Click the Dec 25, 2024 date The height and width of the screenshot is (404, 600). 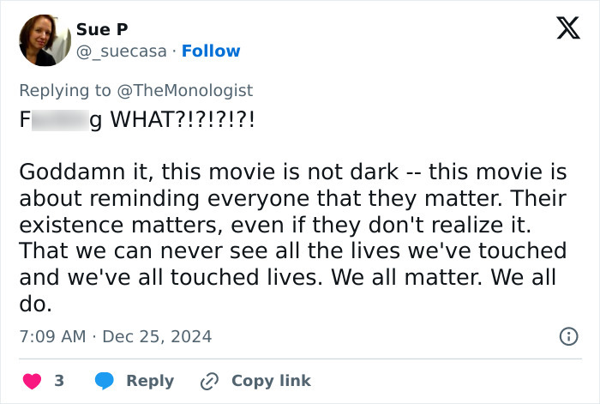click(x=157, y=336)
